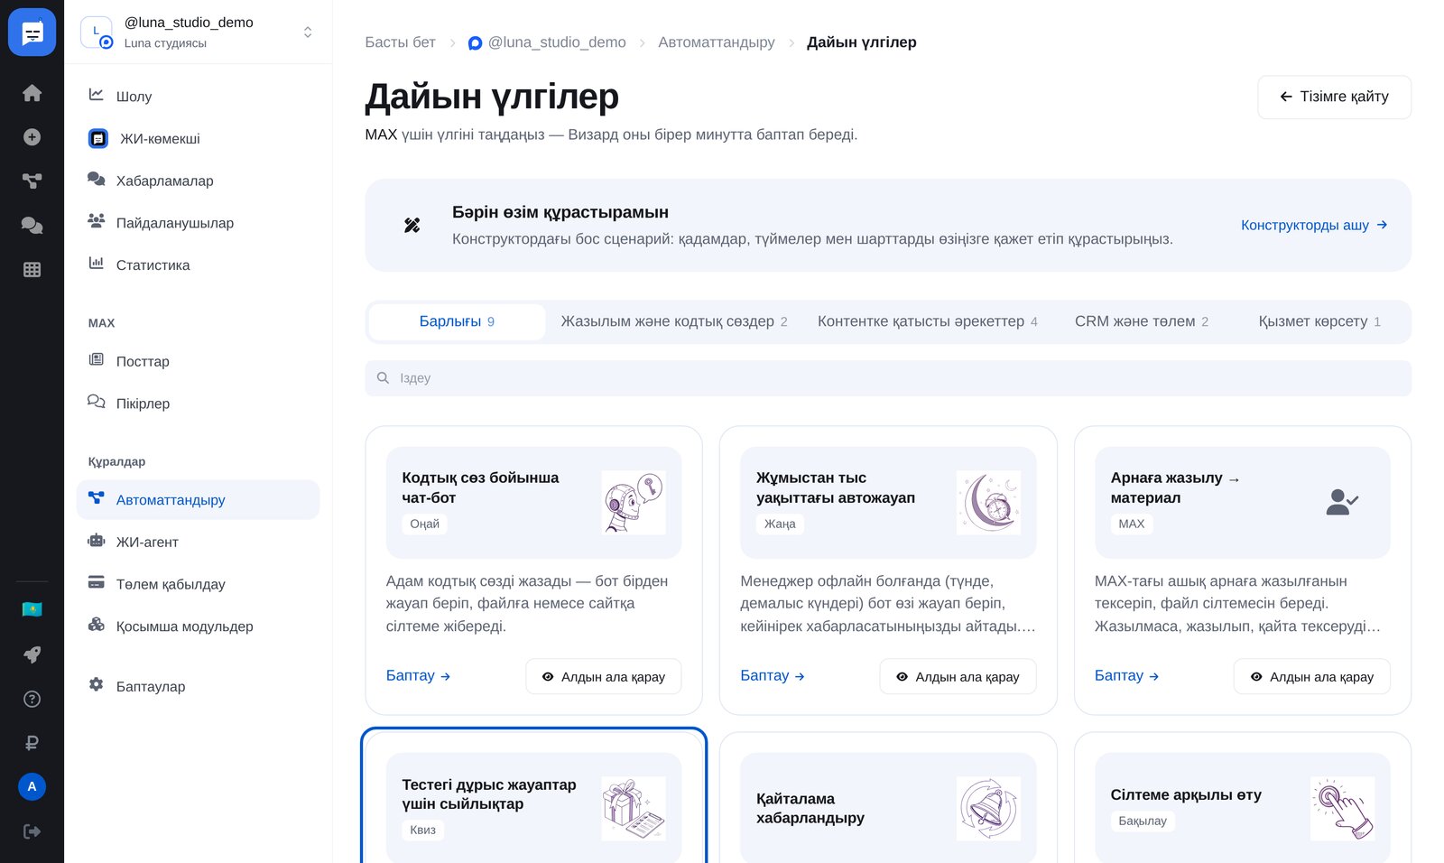Open Шолу in the sidebar
The image size is (1444, 863).
click(199, 96)
